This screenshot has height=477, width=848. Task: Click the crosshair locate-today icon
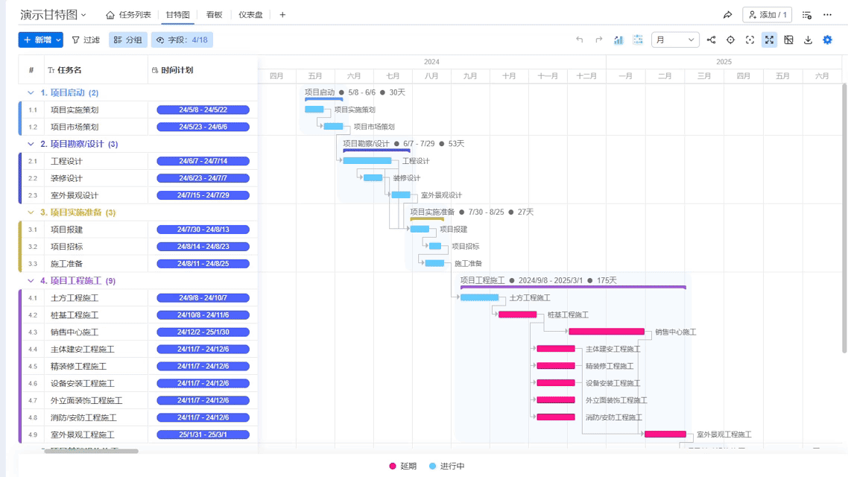[x=730, y=40]
